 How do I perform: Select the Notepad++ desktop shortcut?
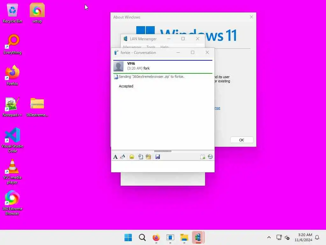[x=12, y=107]
